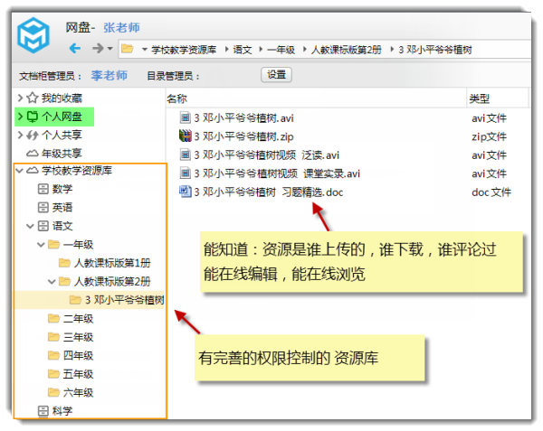Click the folder icon in the address bar
Image resolution: width=543 pixels, height=431 pixels.
[129, 49]
